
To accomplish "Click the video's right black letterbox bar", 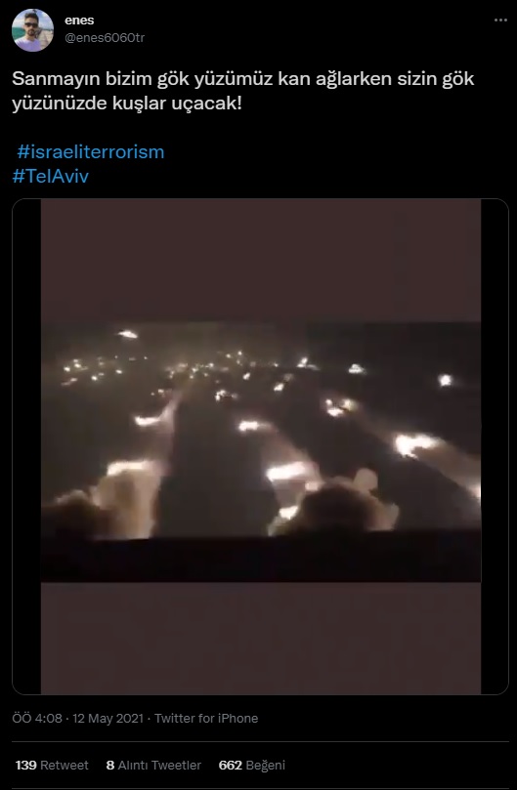I will tap(495, 446).
